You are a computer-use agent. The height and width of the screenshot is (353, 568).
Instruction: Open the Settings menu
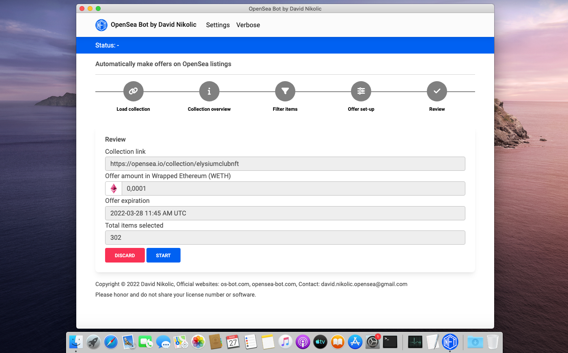[218, 25]
